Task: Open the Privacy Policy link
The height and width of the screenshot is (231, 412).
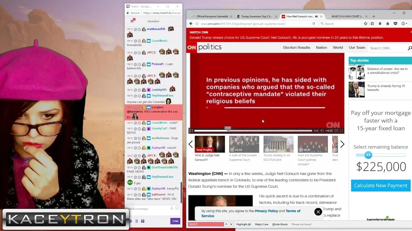Action: tap(266, 211)
